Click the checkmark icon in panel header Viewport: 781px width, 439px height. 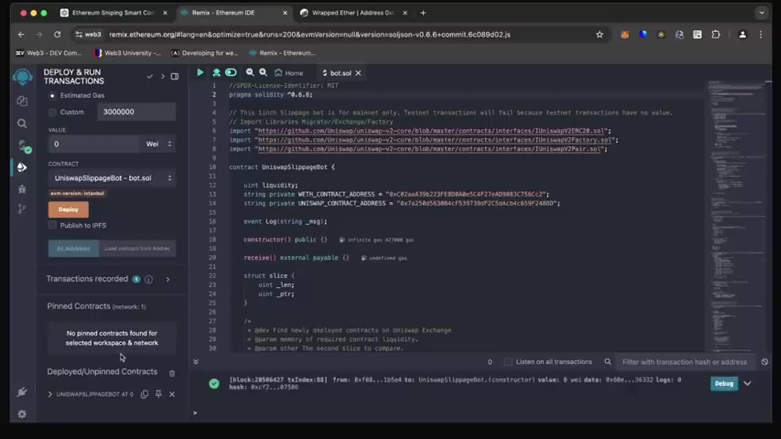149,76
